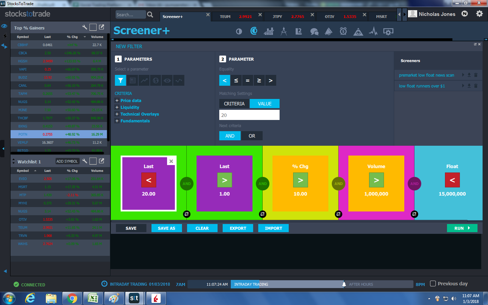Select the news parameter icon
This screenshot has width=488, height=305.
click(133, 81)
